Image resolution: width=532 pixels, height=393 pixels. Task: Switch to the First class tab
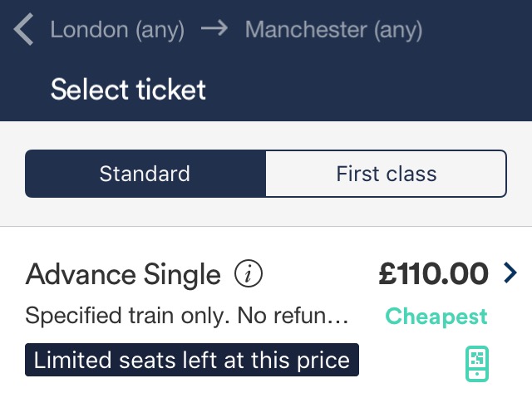click(386, 174)
